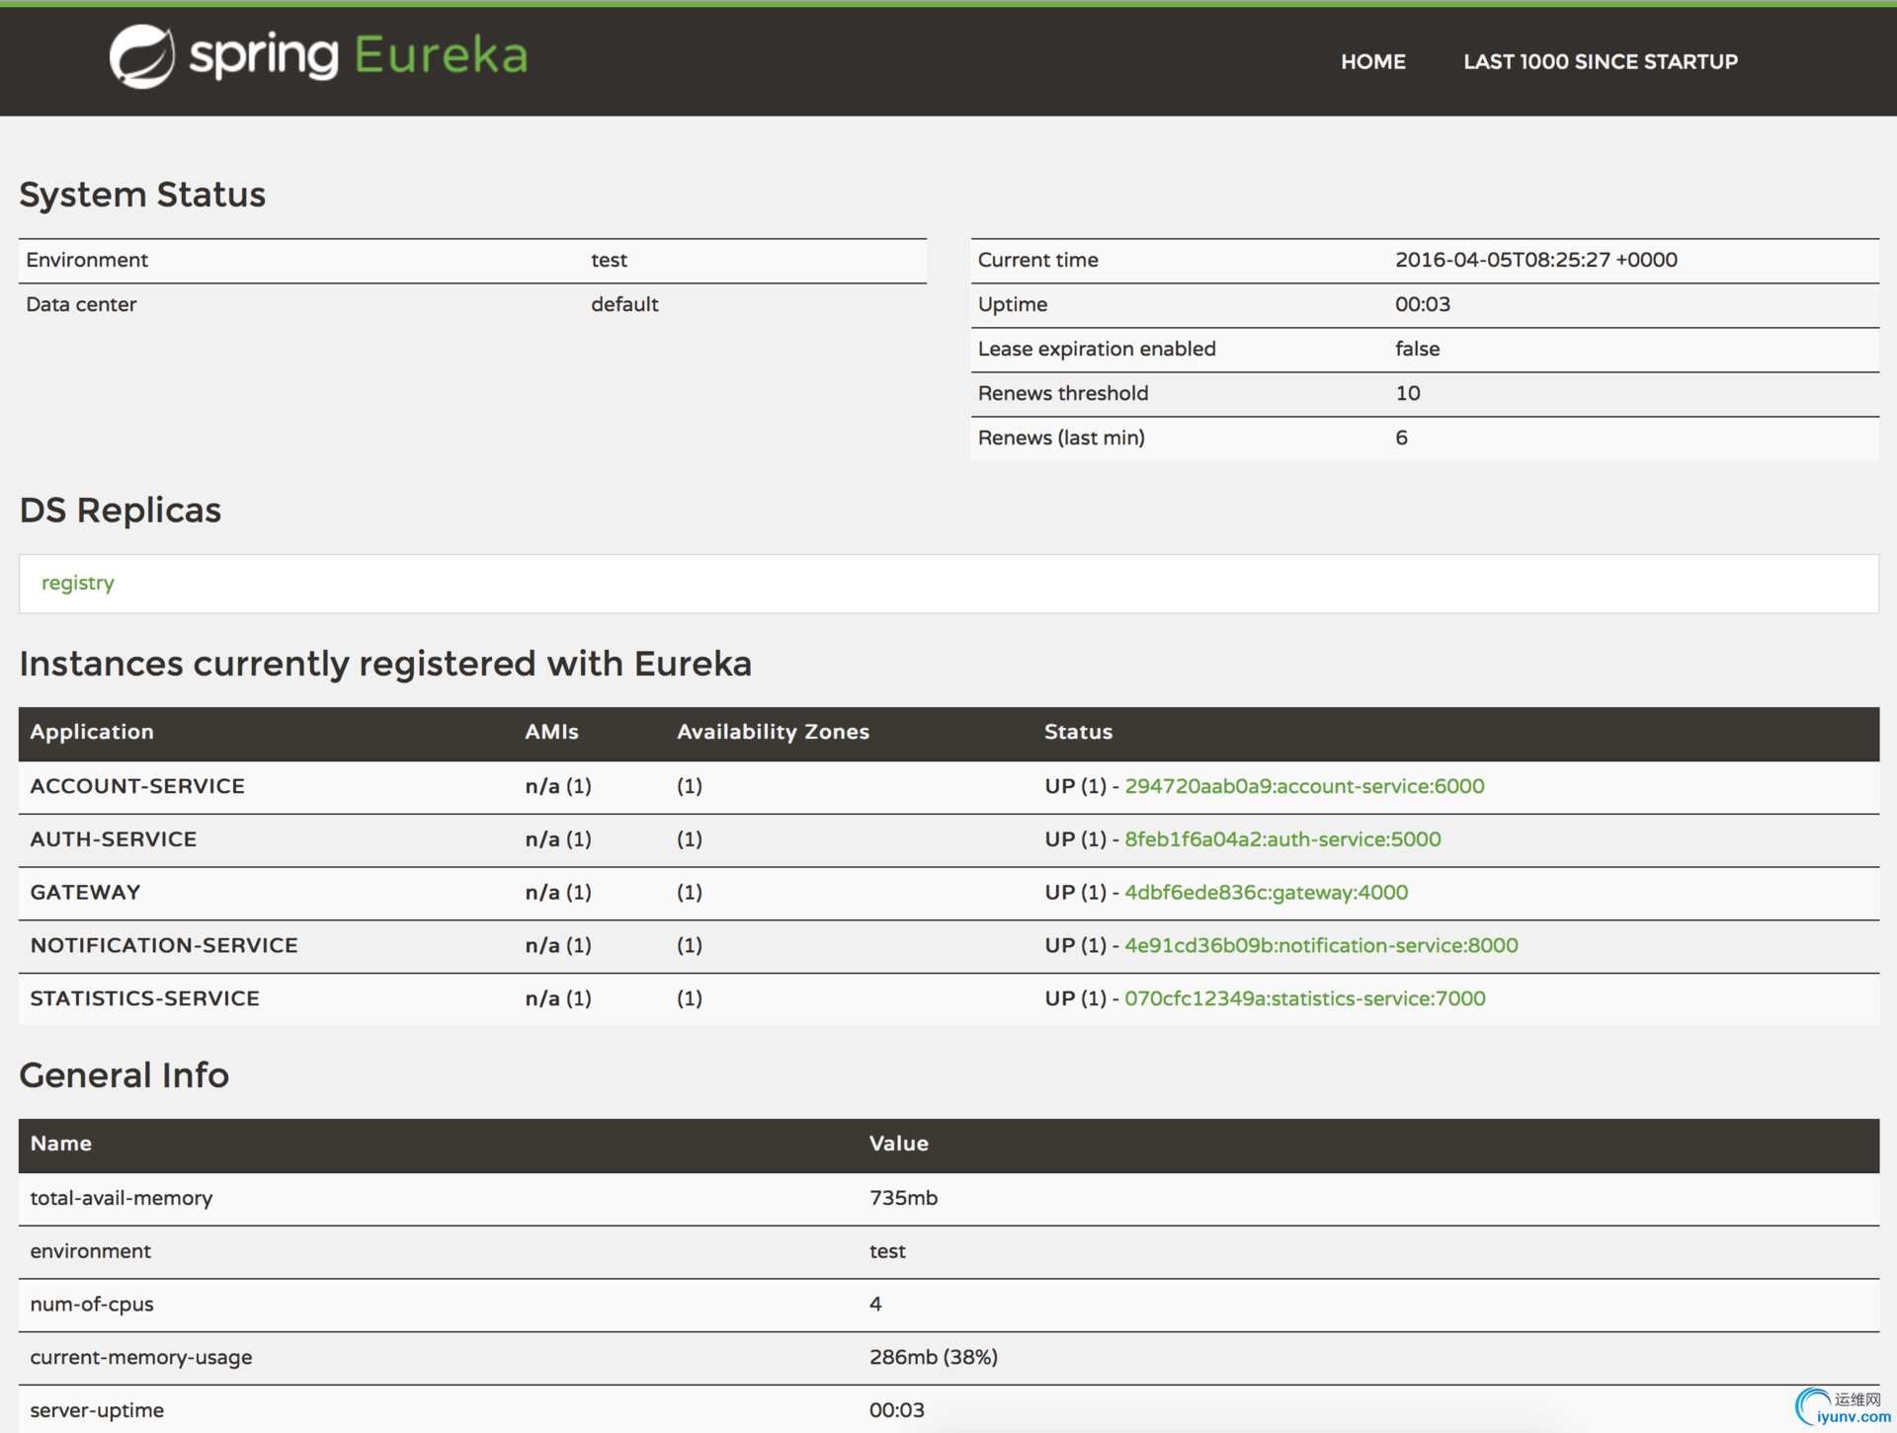Click the Name column header in General Info
1897x1433 pixels.
click(61, 1144)
